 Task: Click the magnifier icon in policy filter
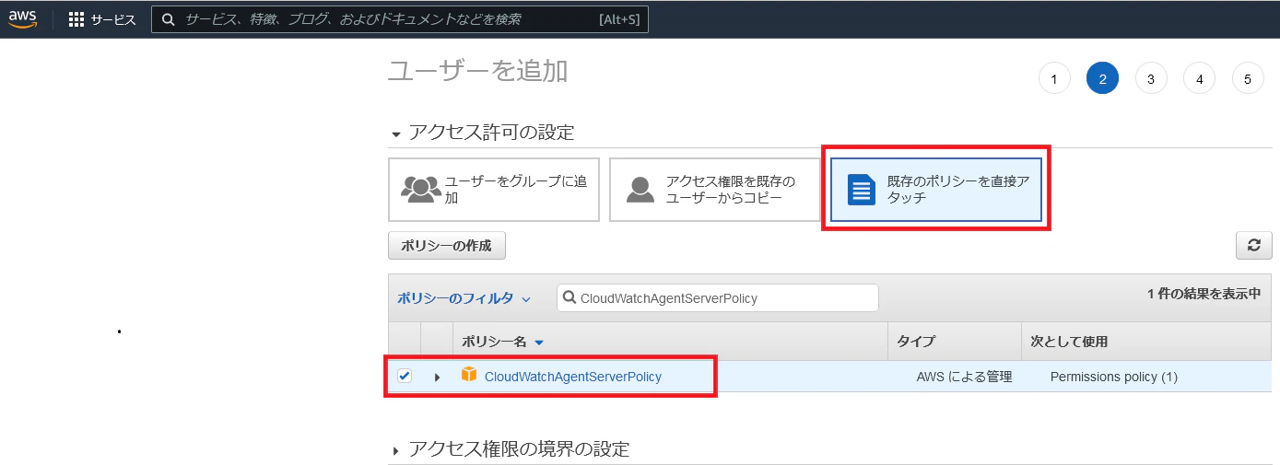pyautogui.click(x=570, y=298)
